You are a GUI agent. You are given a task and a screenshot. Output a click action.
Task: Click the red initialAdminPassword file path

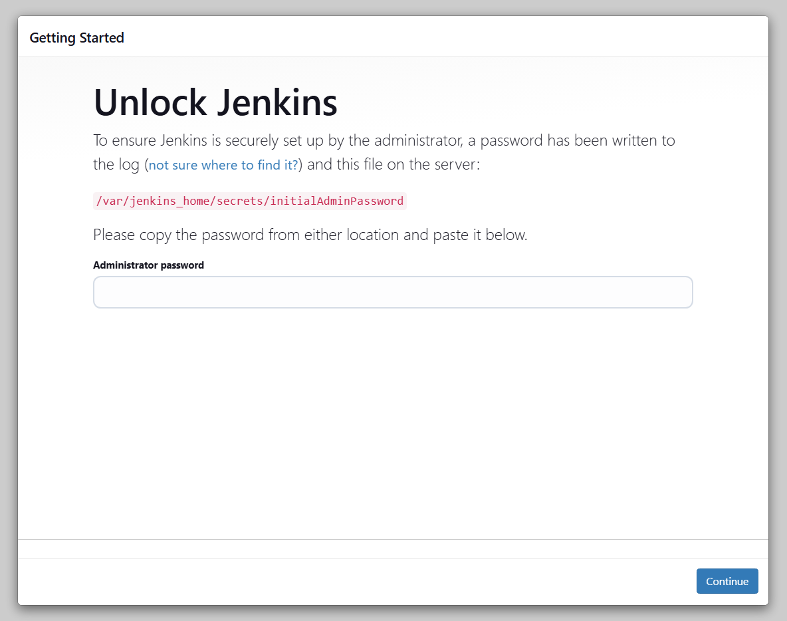pyautogui.click(x=250, y=201)
